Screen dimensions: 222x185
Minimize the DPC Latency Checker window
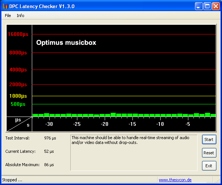[x=198, y=6]
